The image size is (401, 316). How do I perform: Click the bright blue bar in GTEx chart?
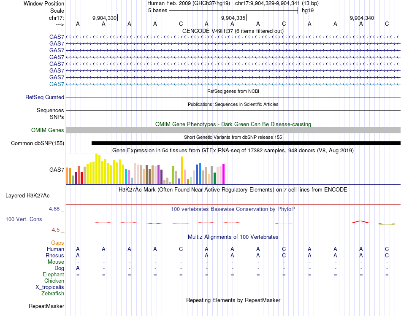click(200, 173)
